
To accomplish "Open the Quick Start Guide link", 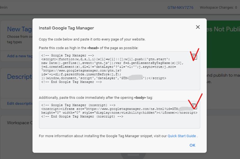I will pos(182,136).
